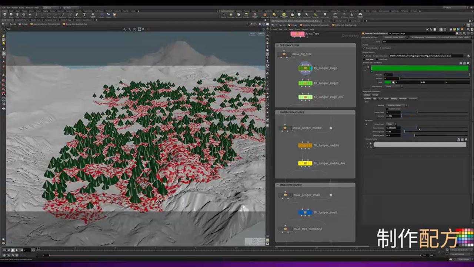Toggle the Visible Preview checkbox
474x267 pixels.
coord(387,109)
